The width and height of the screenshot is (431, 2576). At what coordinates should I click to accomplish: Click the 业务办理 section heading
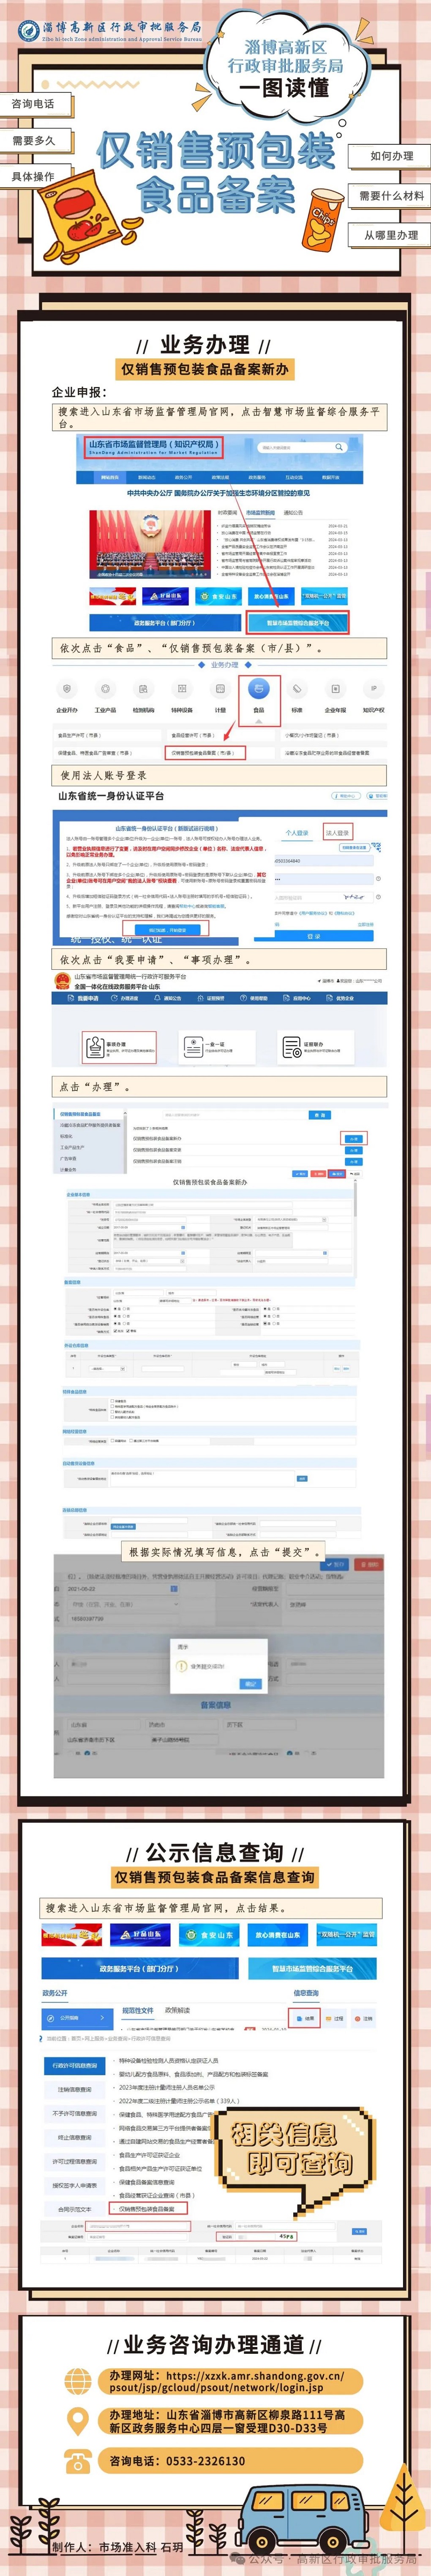[205, 345]
